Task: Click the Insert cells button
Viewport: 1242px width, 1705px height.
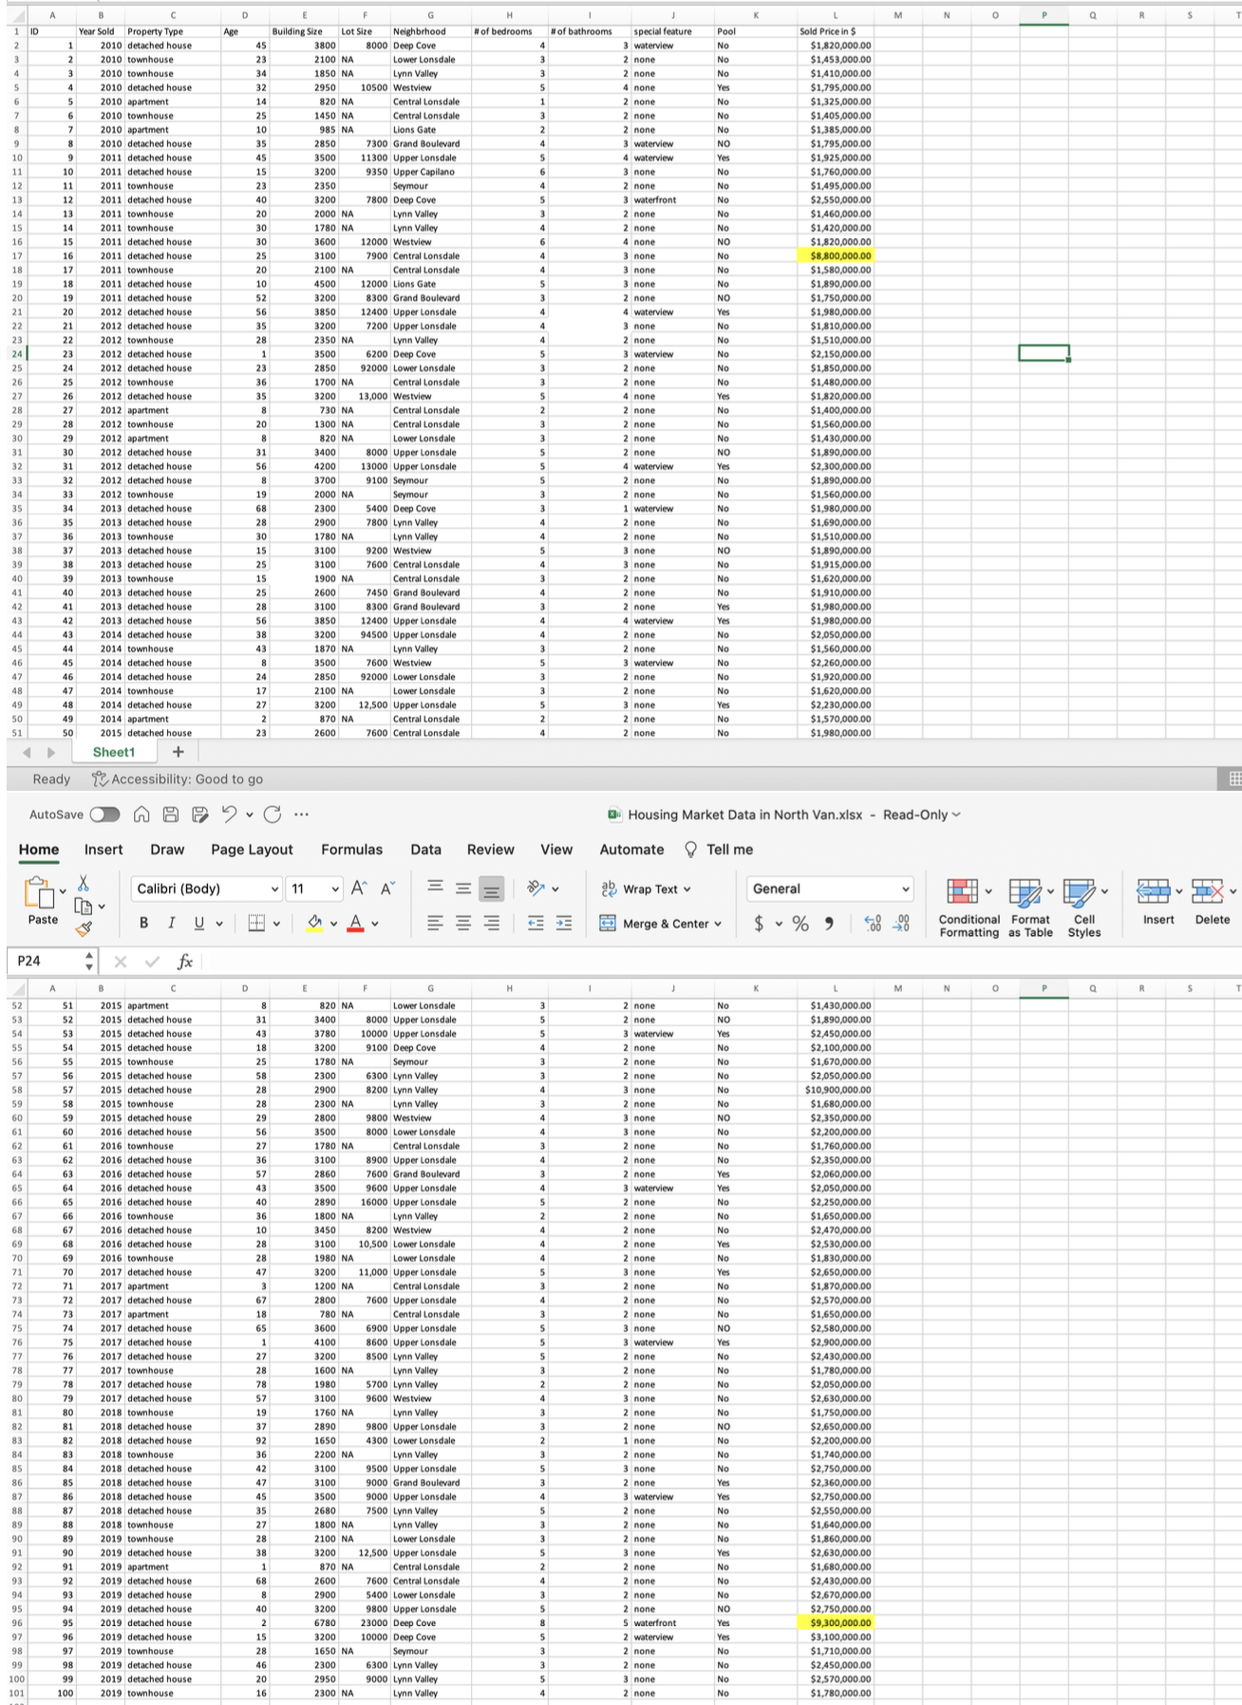Action: 1158,902
